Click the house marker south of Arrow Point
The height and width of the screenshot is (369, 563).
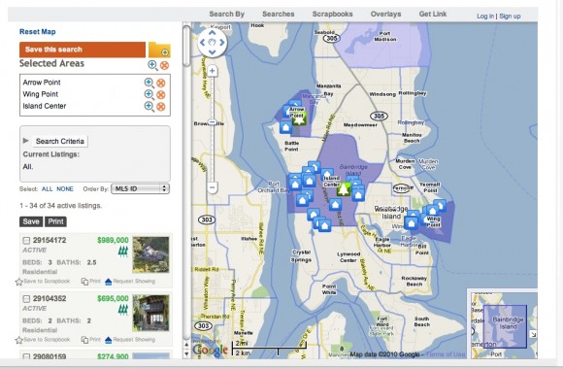click(x=285, y=127)
